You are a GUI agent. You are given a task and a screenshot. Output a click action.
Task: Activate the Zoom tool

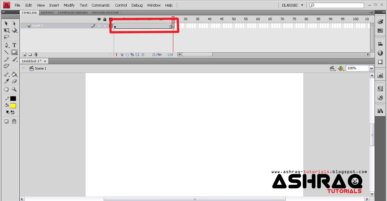14,90
